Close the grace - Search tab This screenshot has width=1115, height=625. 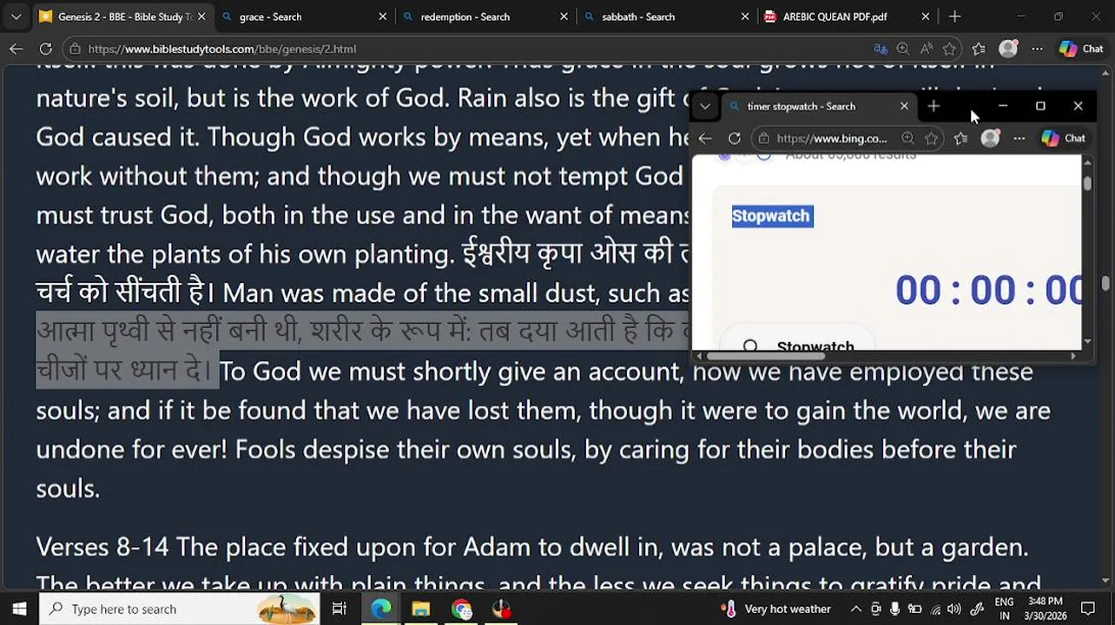[382, 16]
